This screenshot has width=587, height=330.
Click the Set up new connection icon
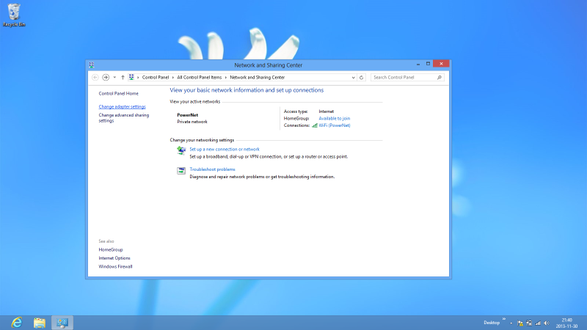[x=181, y=150]
